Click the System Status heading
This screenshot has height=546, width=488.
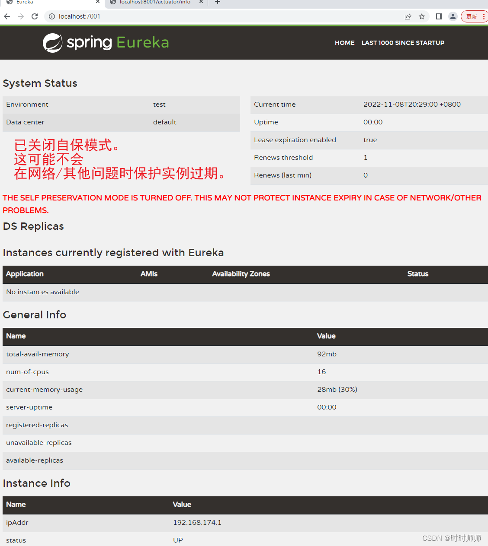pyautogui.click(x=40, y=83)
